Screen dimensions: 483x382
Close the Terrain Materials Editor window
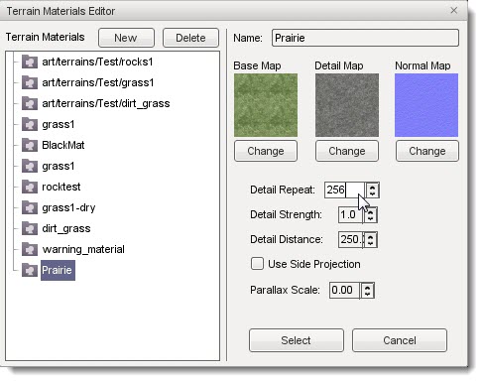454,11
